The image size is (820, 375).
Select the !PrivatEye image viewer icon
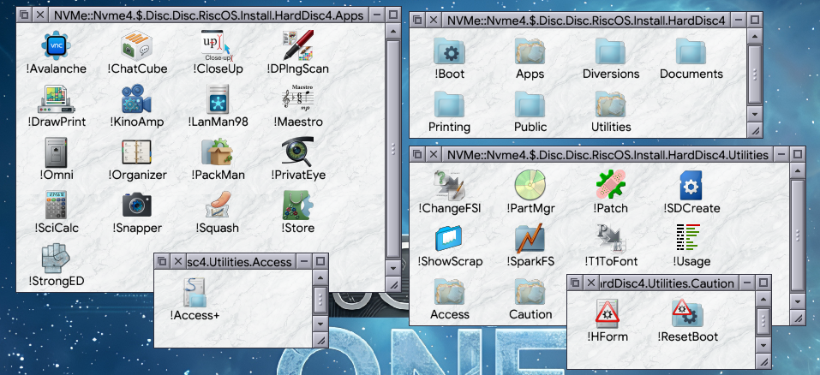pos(297,152)
